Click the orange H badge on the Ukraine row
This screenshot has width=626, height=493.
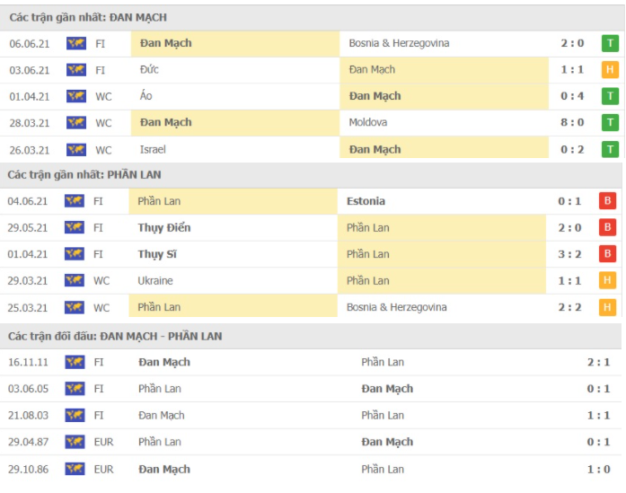(x=609, y=281)
